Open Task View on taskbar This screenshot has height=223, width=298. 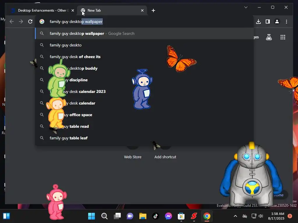click(x=117, y=216)
